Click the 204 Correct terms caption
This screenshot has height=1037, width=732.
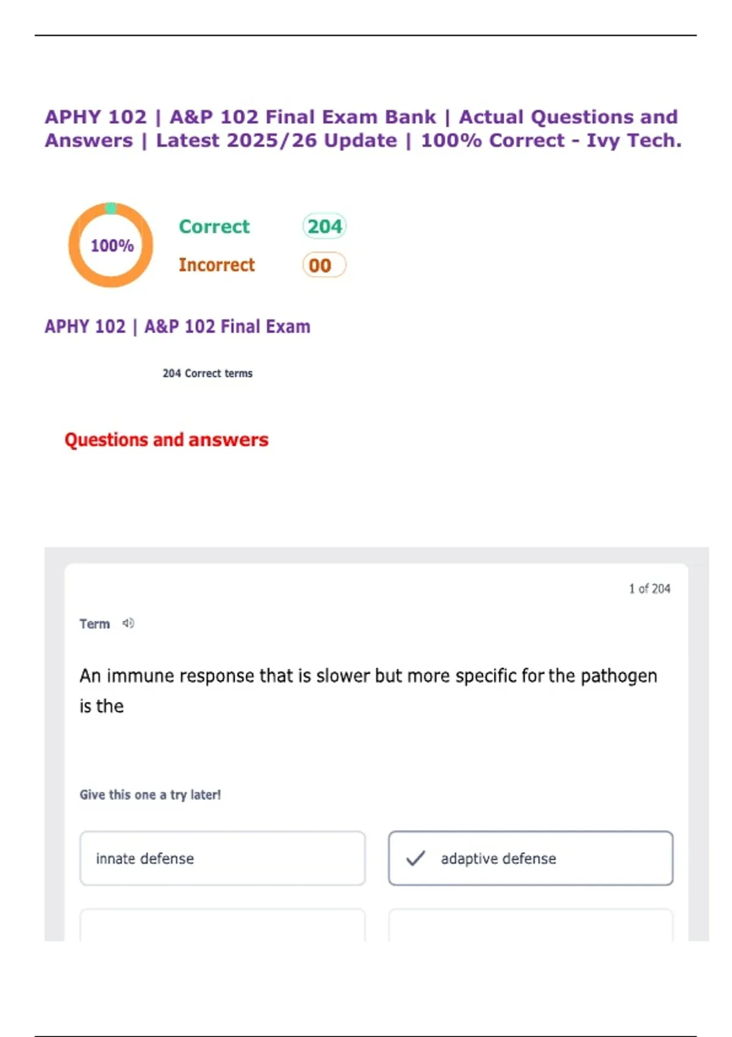207,373
